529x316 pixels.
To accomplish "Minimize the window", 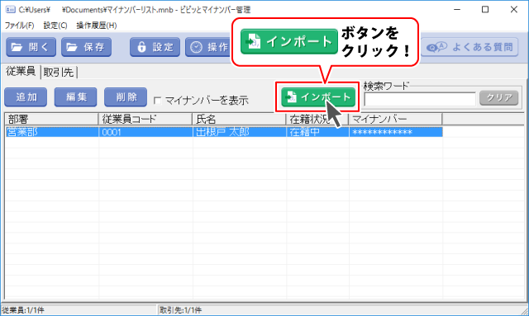I will tap(457, 9).
